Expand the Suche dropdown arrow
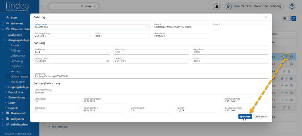Viewport: 302px width, 136px height. point(95,6)
